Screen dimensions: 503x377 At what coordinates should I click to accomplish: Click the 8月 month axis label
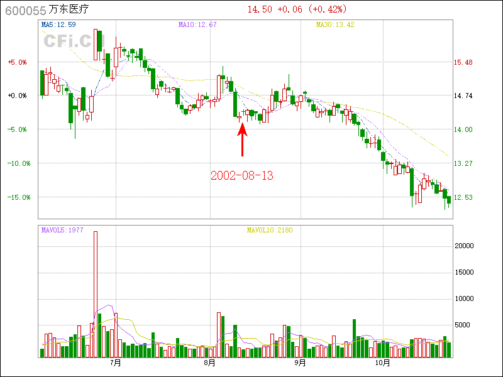click(209, 363)
